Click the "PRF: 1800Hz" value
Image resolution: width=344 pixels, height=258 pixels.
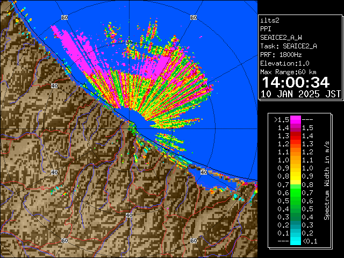(x=281, y=55)
